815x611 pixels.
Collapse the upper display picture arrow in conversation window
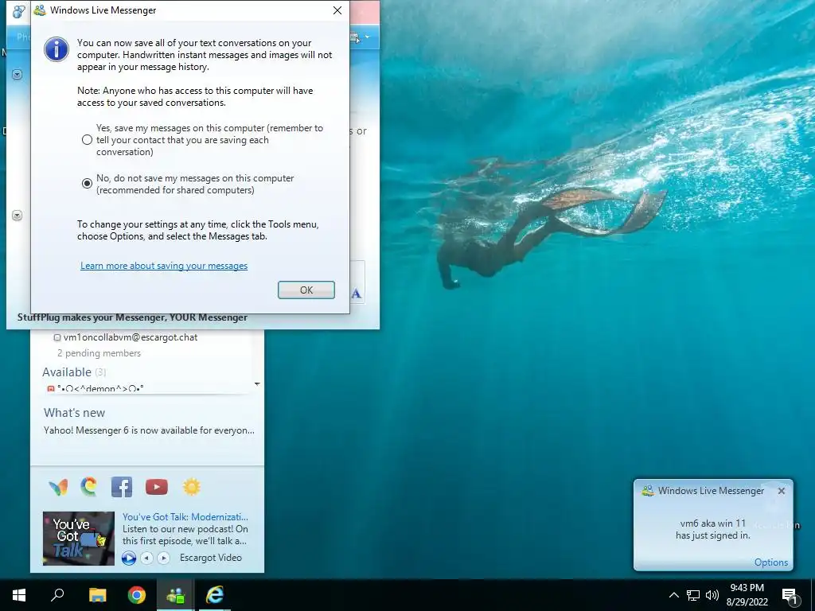18,75
